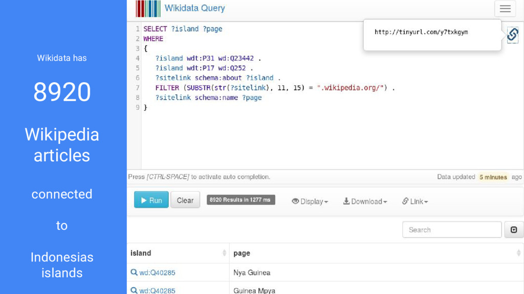The image size is (524, 294).
Task: Run the SPARQL query
Action: coord(151,200)
